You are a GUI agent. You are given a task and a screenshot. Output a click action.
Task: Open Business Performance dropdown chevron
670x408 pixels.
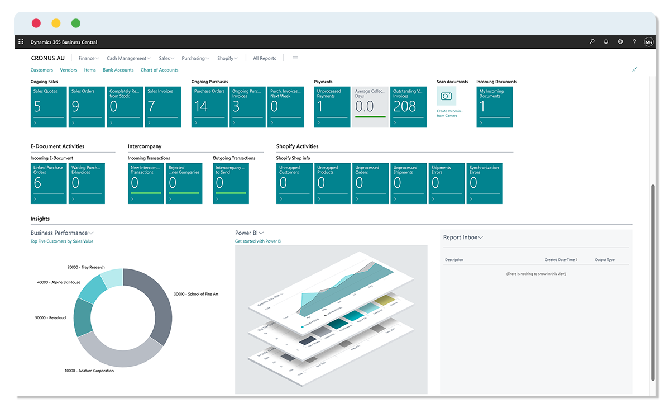pyautogui.click(x=91, y=233)
